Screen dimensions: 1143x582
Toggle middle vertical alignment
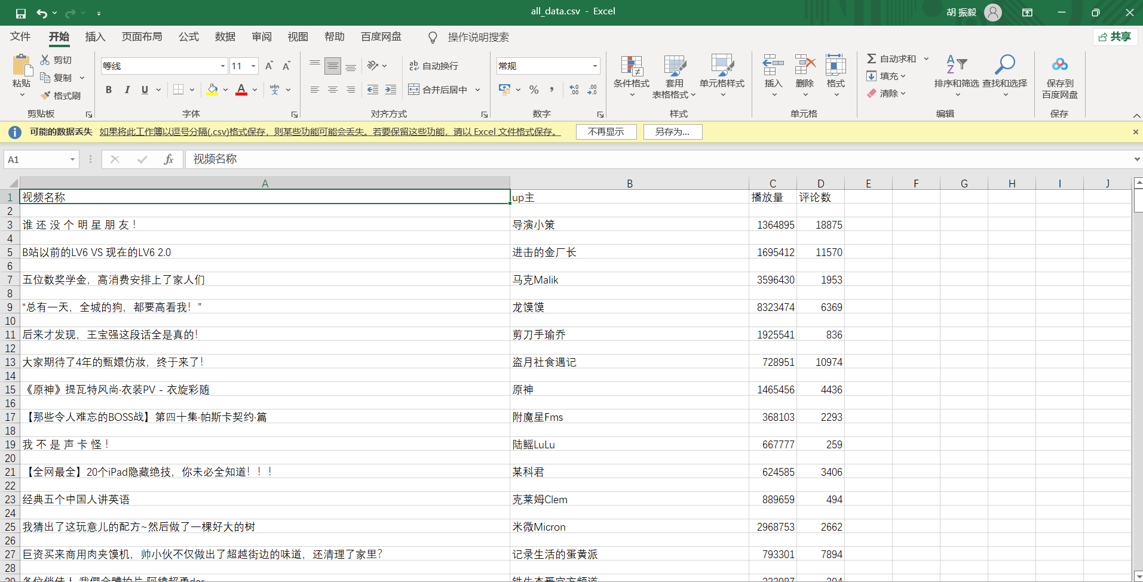pyautogui.click(x=333, y=66)
